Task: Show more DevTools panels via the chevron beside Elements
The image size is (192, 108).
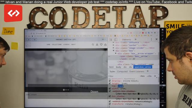Action: (x=135, y=39)
